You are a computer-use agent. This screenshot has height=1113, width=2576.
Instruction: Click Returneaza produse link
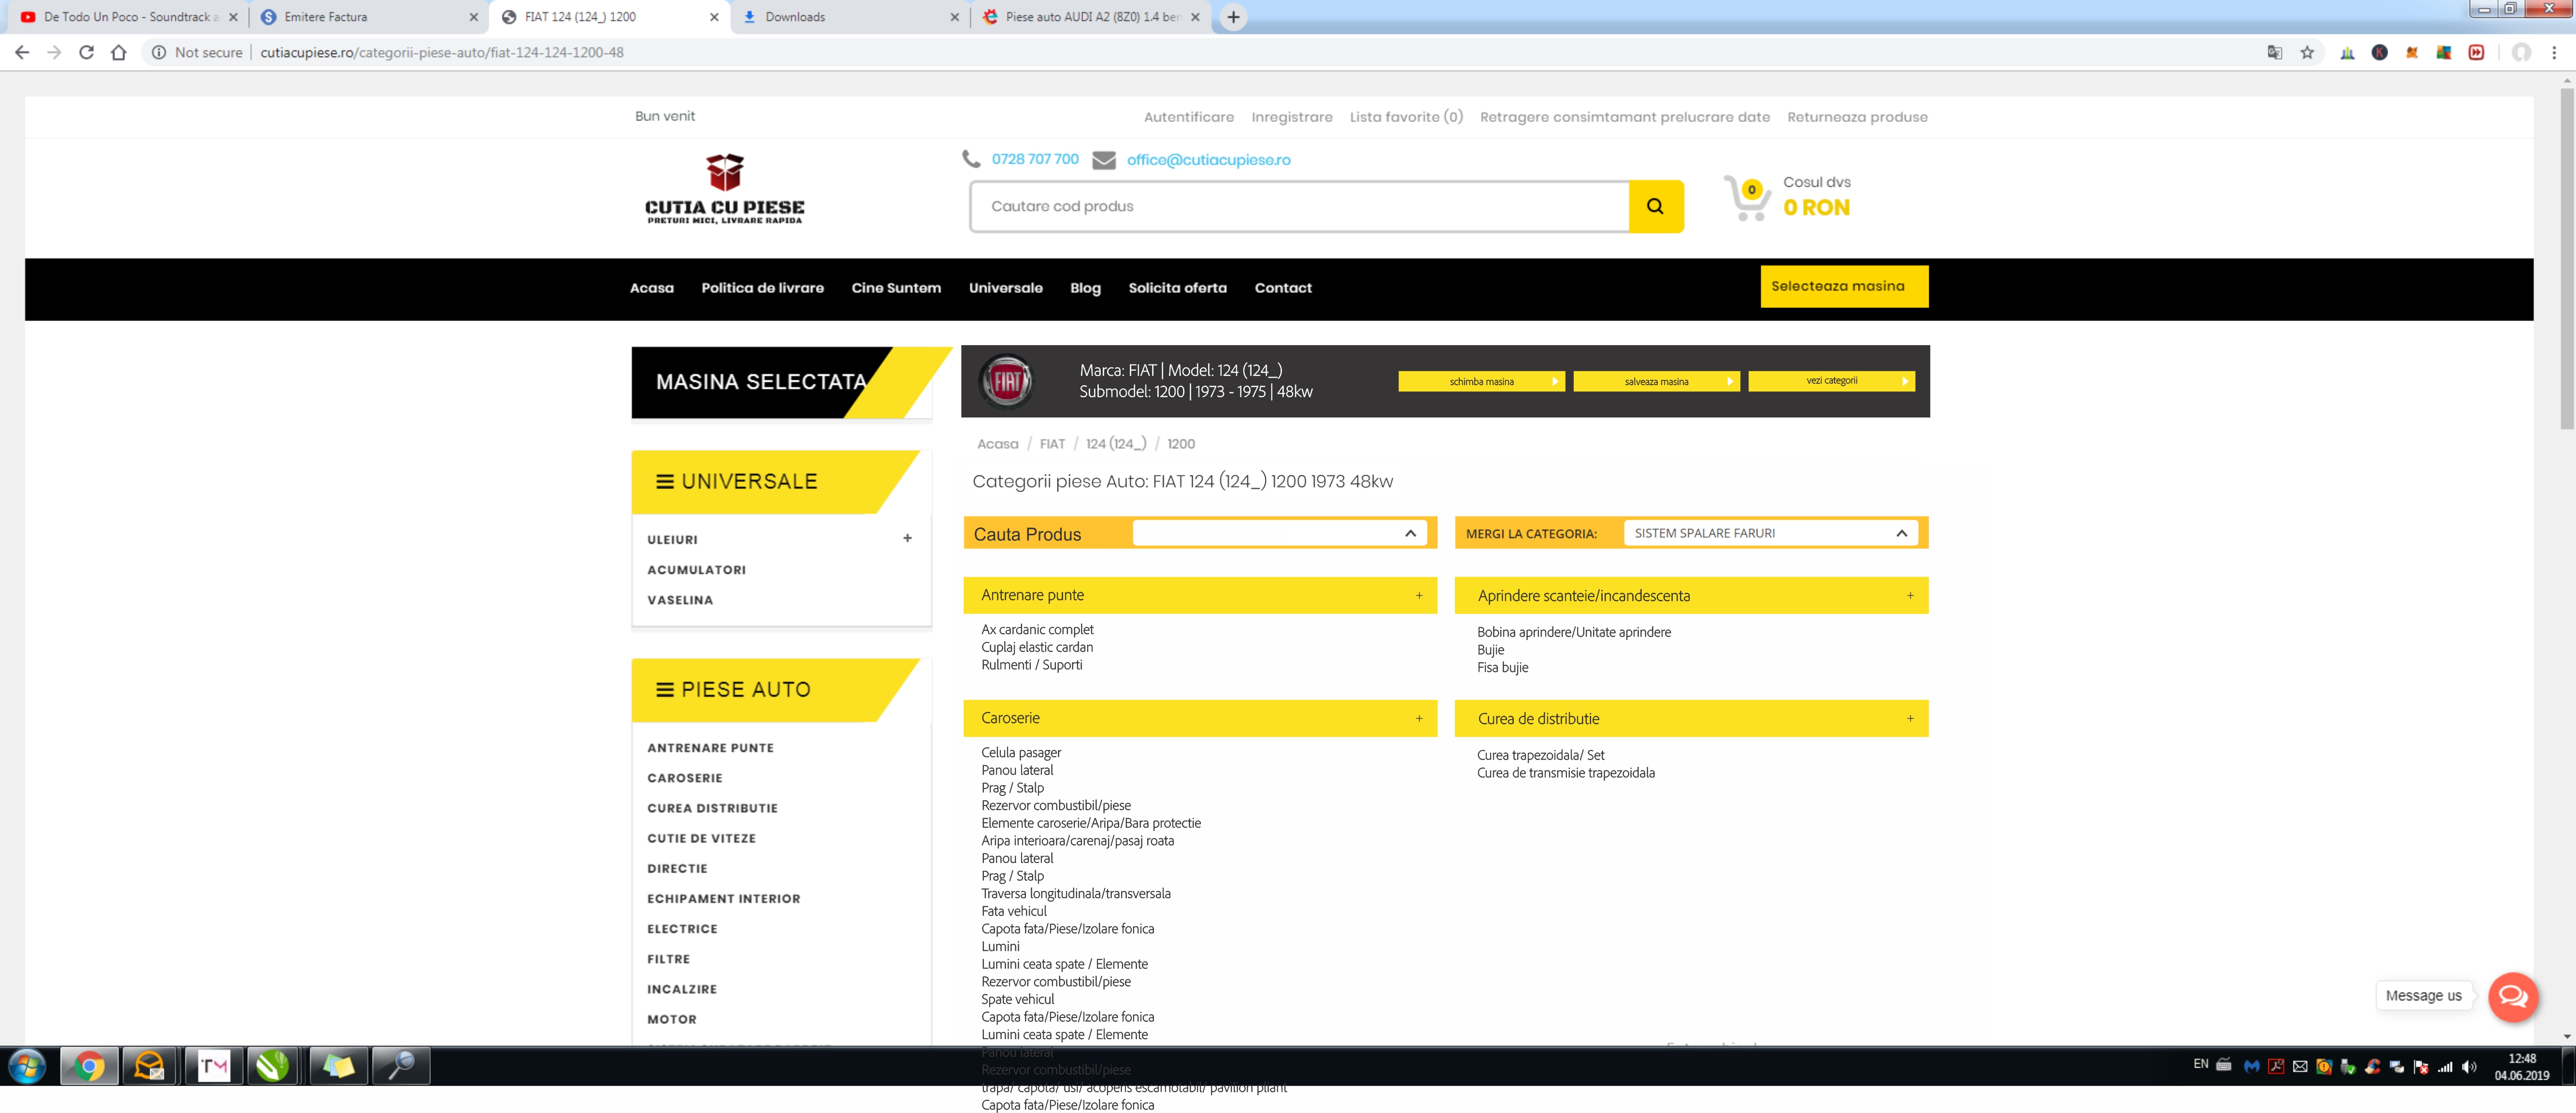[x=1857, y=117]
